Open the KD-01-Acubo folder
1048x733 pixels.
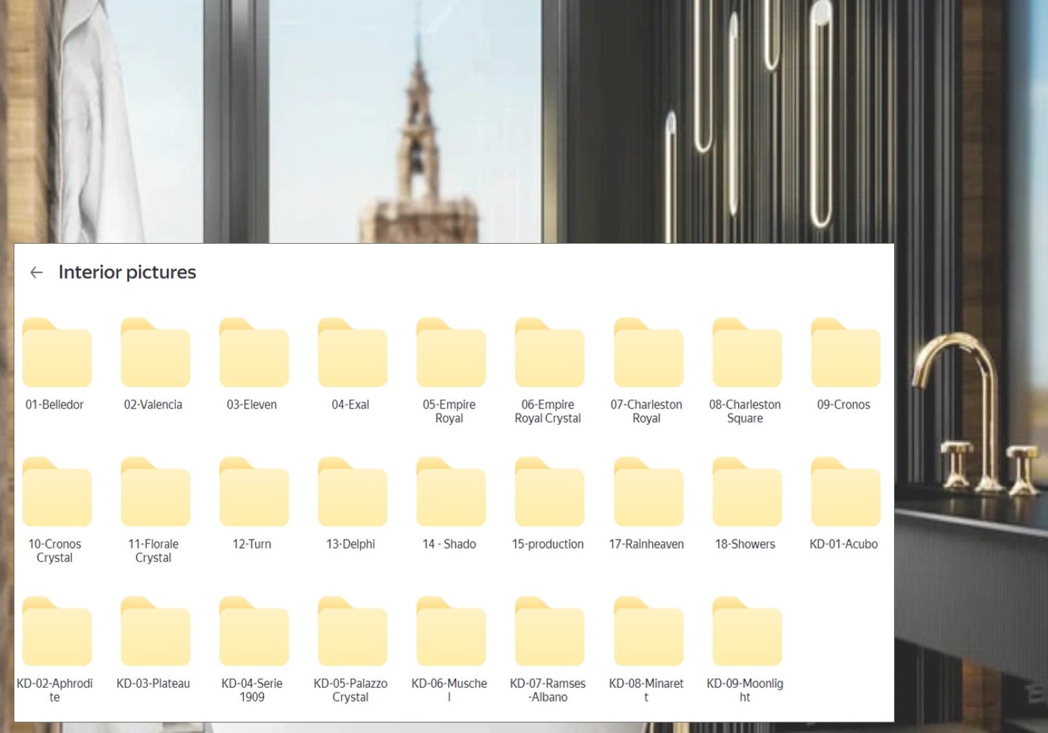pos(845,493)
